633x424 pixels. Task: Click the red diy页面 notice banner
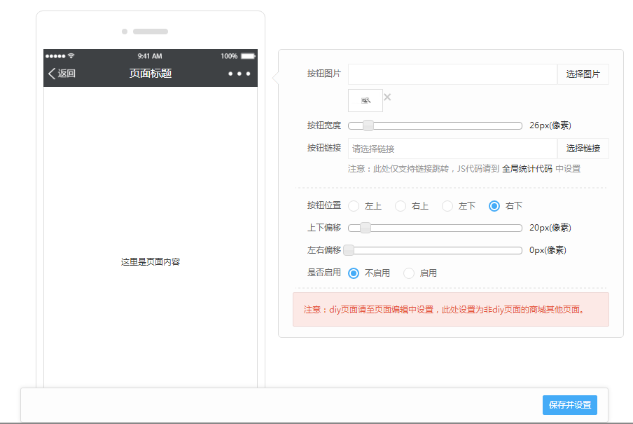(450, 310)
